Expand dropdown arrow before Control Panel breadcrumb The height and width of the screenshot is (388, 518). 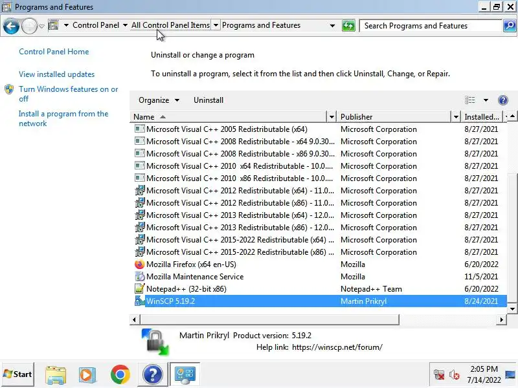(x=66, y=25)
